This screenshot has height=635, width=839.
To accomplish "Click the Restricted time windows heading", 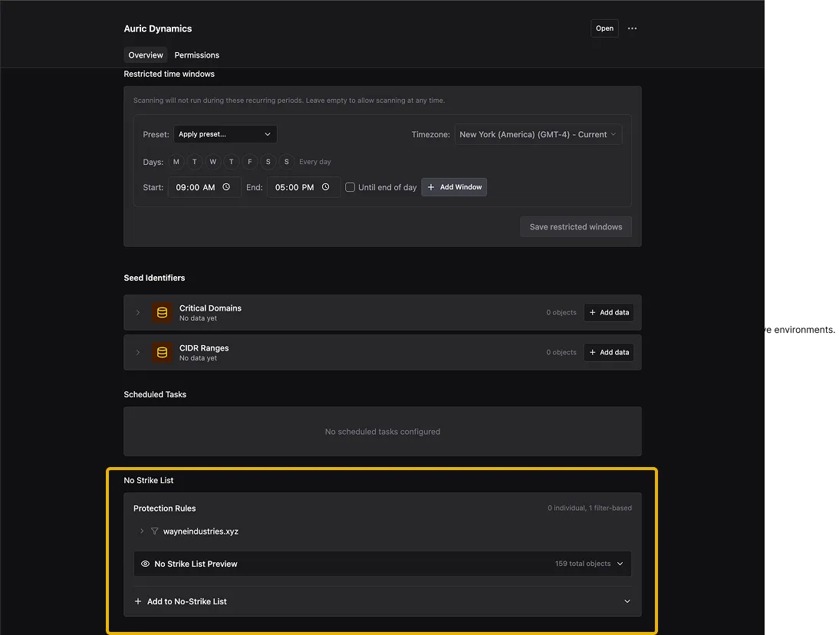I will click(x=169, y=74).
